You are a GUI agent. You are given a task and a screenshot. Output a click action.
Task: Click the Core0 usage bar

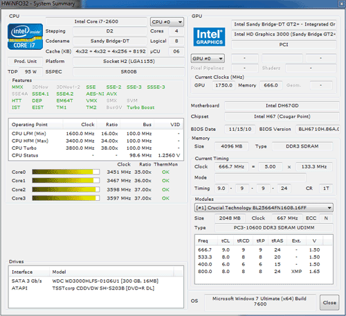[66, 172]
